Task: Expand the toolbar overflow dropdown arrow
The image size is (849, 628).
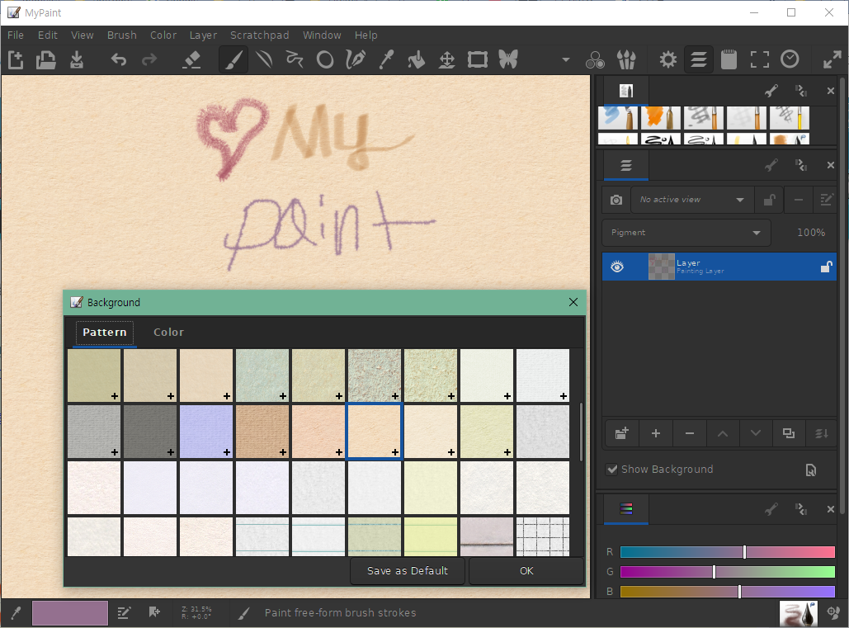Action: click(566, 59)
